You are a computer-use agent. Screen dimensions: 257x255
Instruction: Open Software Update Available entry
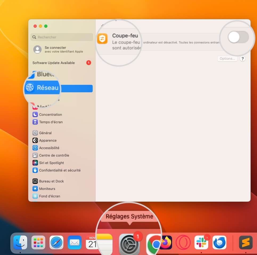62,63
